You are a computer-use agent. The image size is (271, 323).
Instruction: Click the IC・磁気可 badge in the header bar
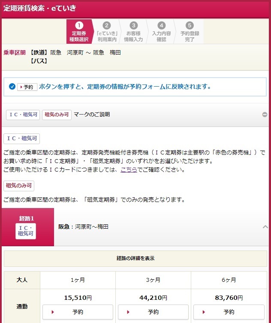[x=23, y=115]
